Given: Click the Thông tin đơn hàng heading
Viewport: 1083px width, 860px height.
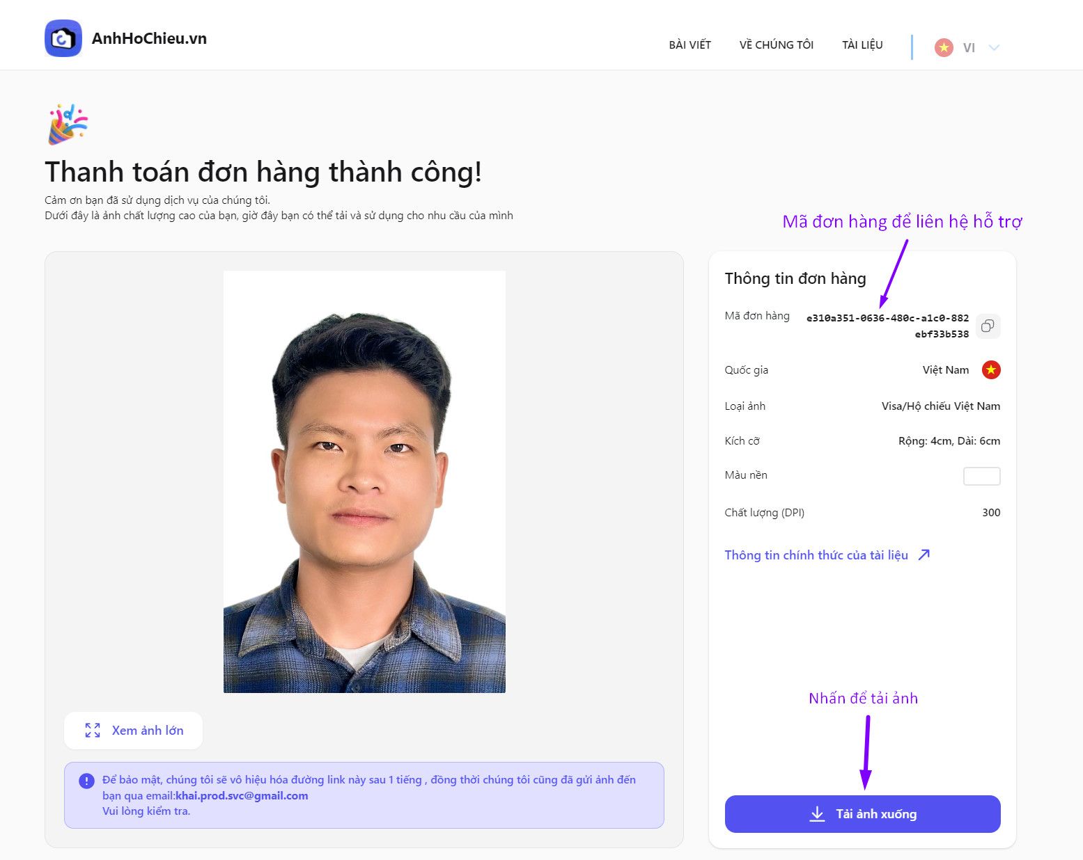Looking at the screenshot, I should 795,278.
